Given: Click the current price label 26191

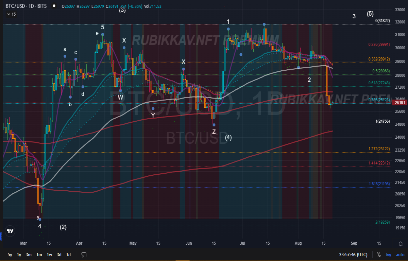Looking at the screenshot, I should coord(400,102).
